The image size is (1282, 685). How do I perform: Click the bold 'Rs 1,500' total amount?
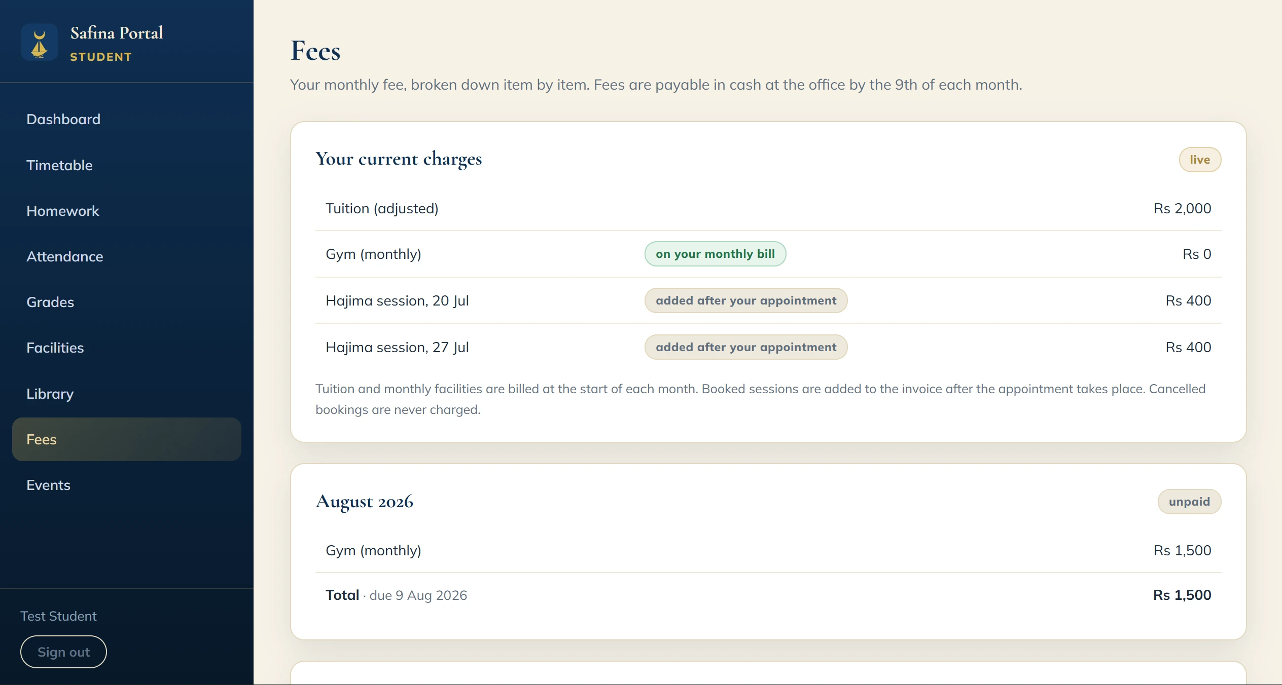click(1182, 595)
